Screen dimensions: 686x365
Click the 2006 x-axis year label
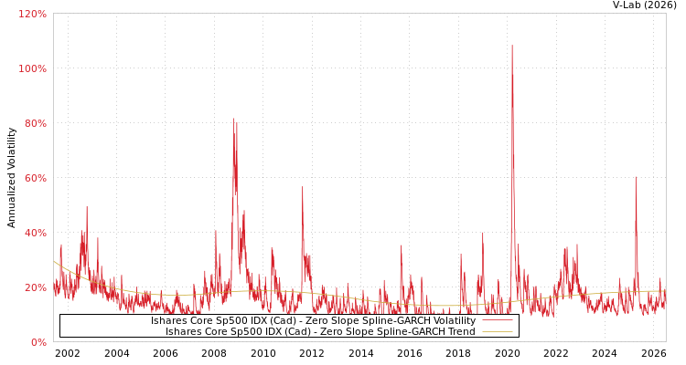click(166, 353)
